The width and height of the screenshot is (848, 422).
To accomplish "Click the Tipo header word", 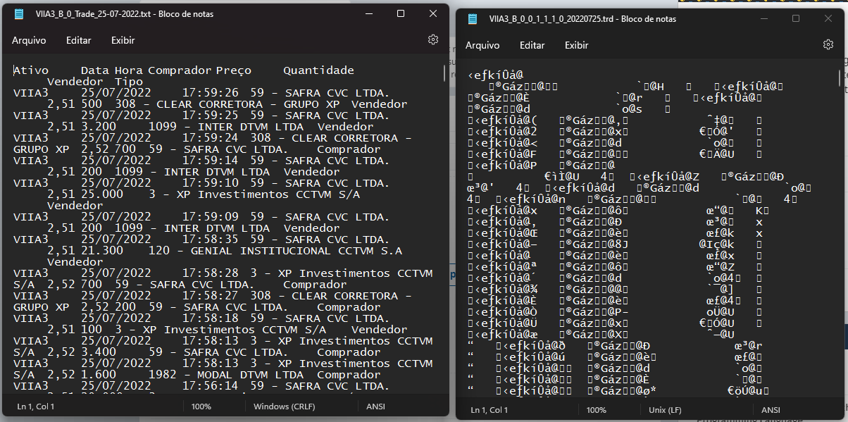I will coord(128,82).
